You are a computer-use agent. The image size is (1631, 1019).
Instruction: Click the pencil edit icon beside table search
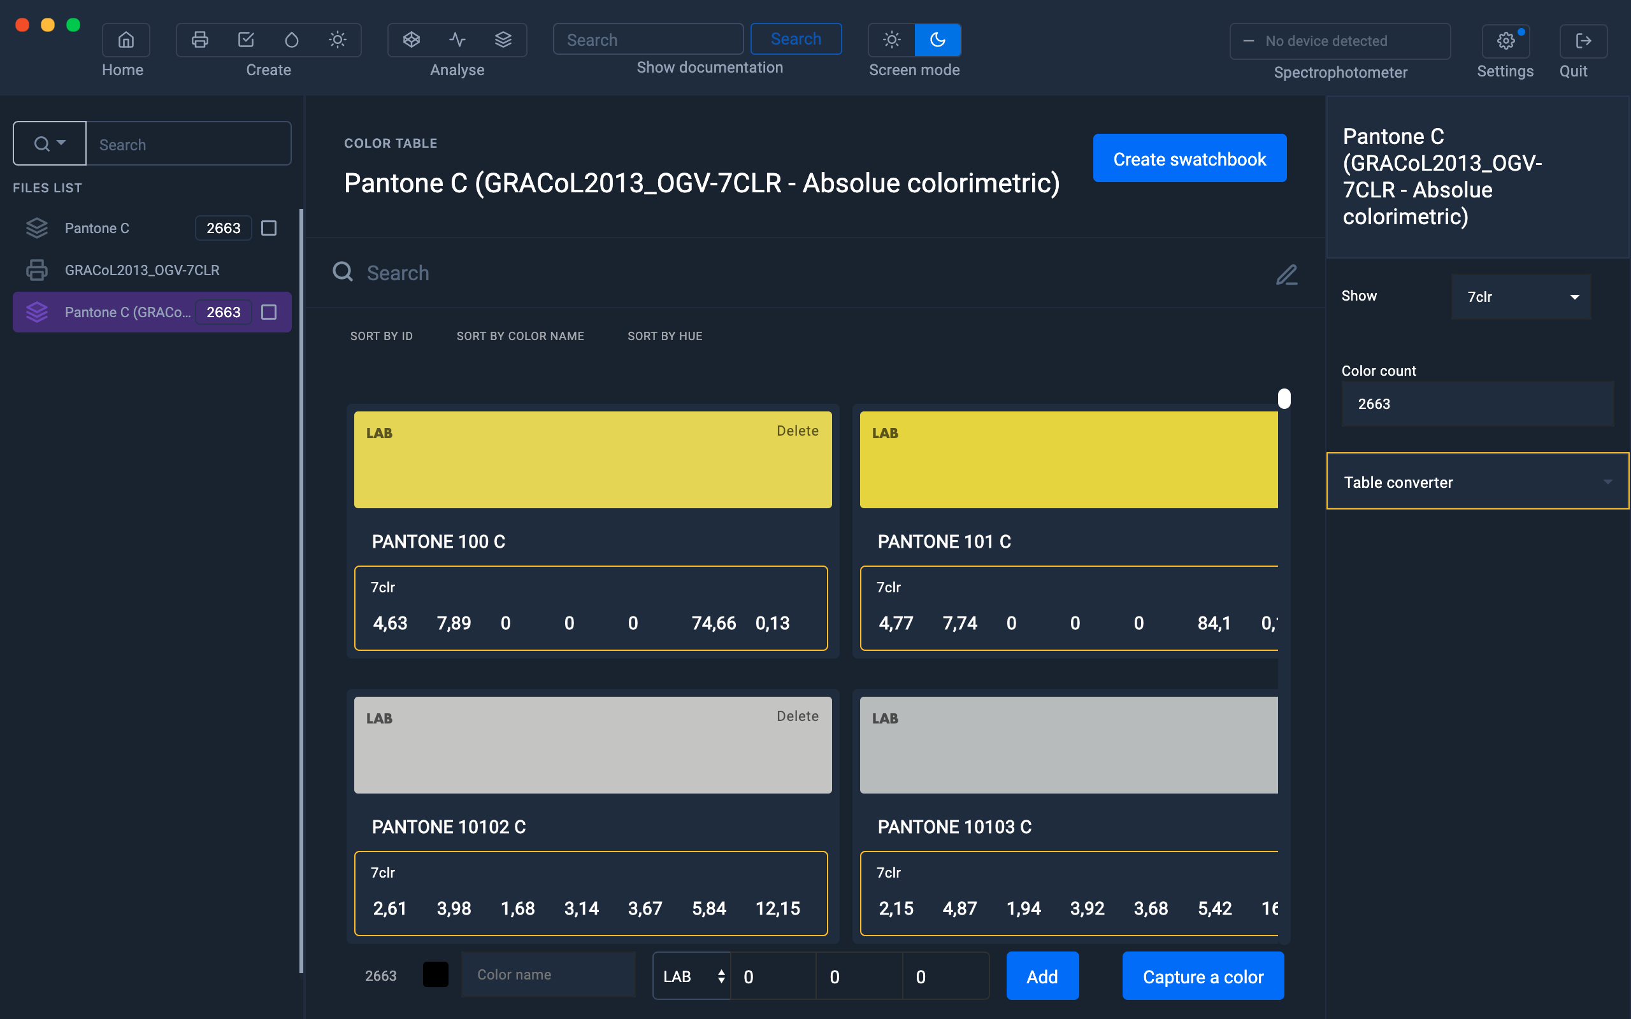[1286, 274]
